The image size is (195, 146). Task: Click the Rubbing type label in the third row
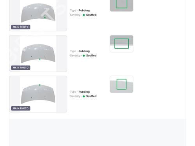click(84, 92)
